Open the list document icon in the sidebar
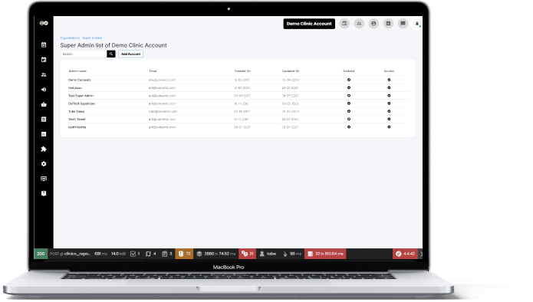This screenshot has width=533, height=302. tap(44, 120)
